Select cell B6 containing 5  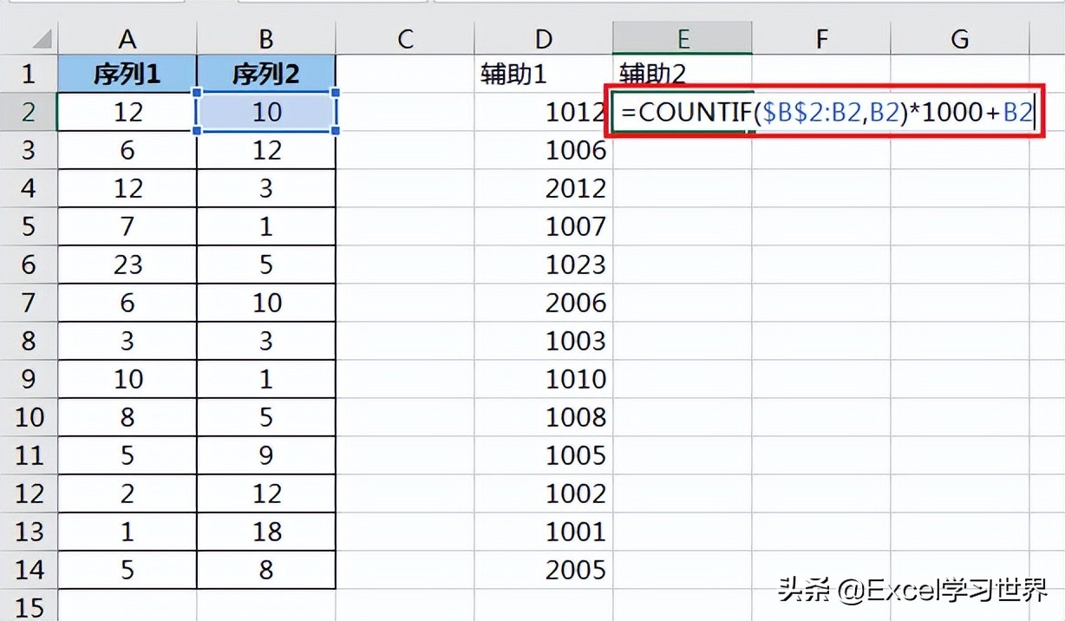pyautogui.click(x=266, y=265)
